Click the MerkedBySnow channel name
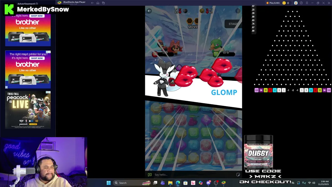332x187 pixels. (x=43, y=9)
